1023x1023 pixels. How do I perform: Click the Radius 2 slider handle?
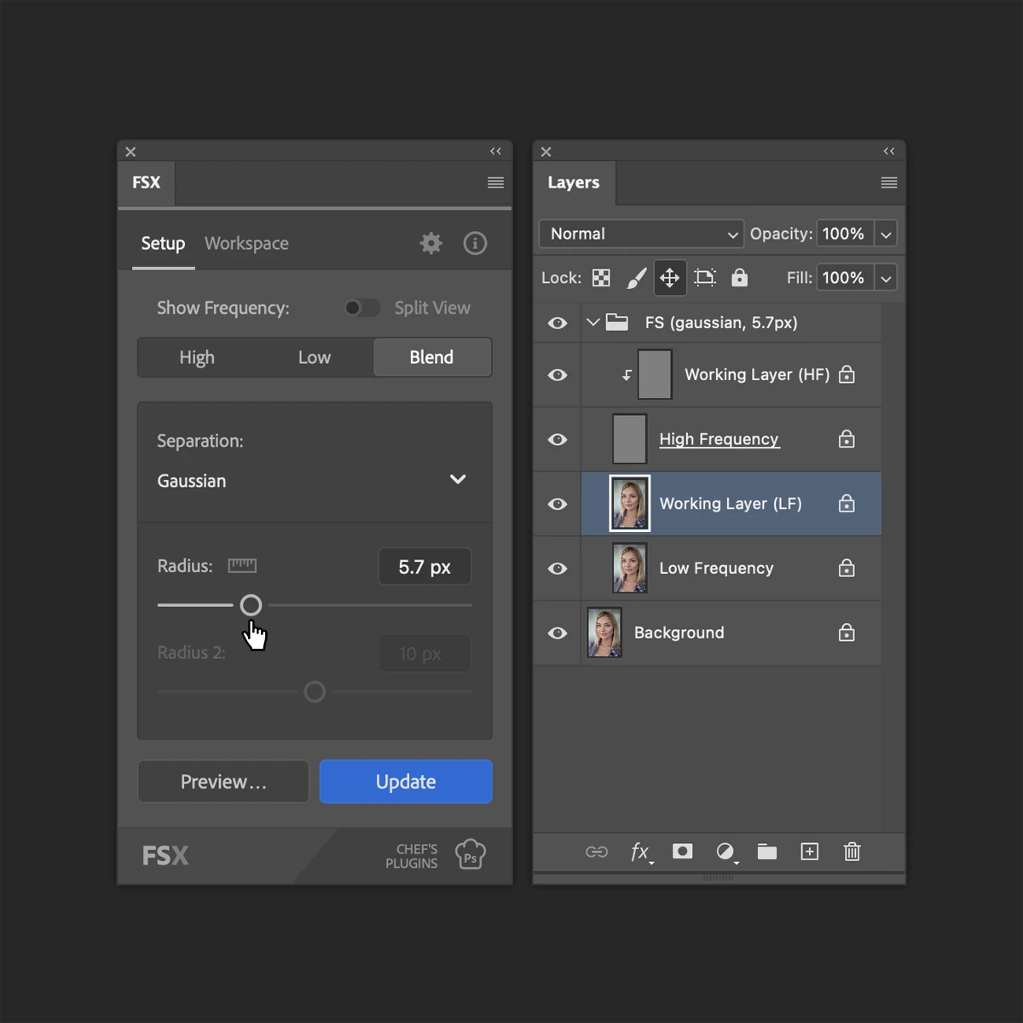coord(315,691)
